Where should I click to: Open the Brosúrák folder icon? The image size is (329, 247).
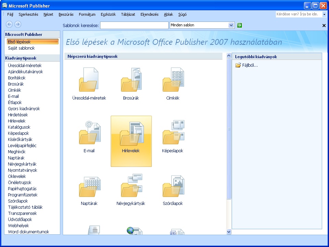click(x=131, y=80)
